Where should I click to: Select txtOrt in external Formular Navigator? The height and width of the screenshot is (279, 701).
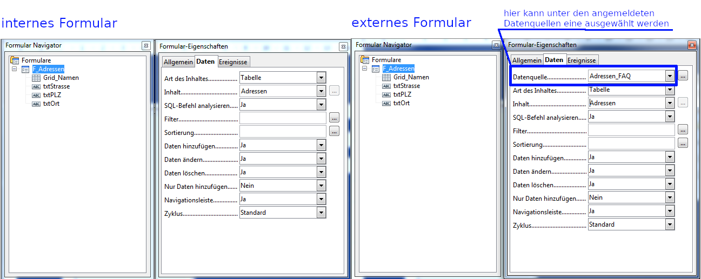point(401,103)
